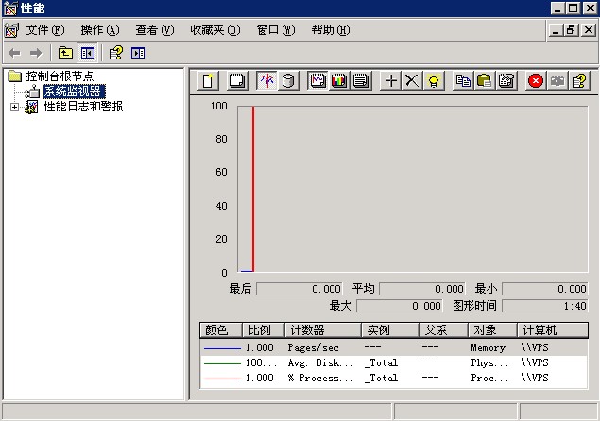Click the Copy Properties icon
The image size is (600, 421).
[x=463, y=80]
